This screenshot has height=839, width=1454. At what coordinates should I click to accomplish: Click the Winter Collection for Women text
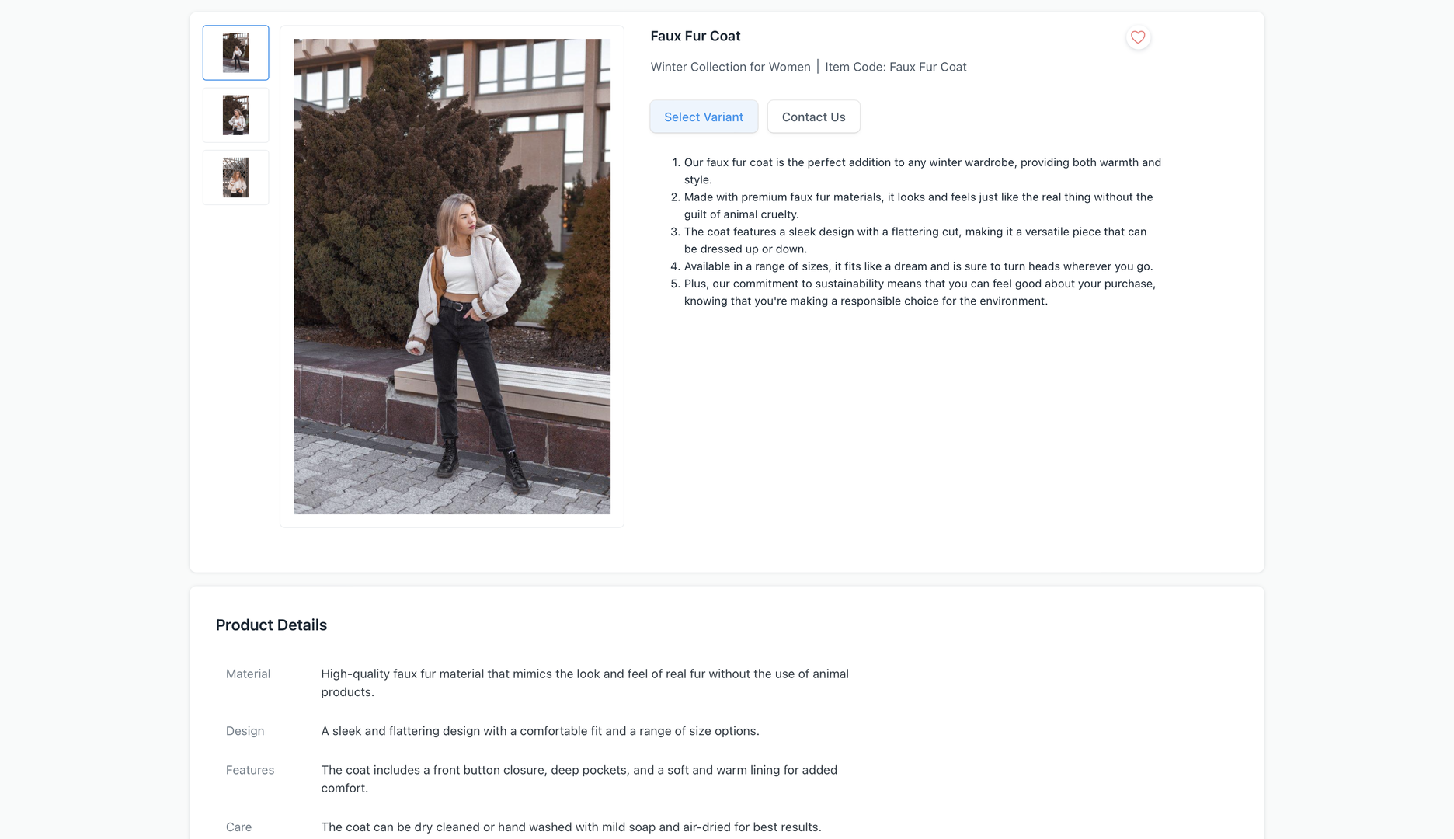(730, 67)
